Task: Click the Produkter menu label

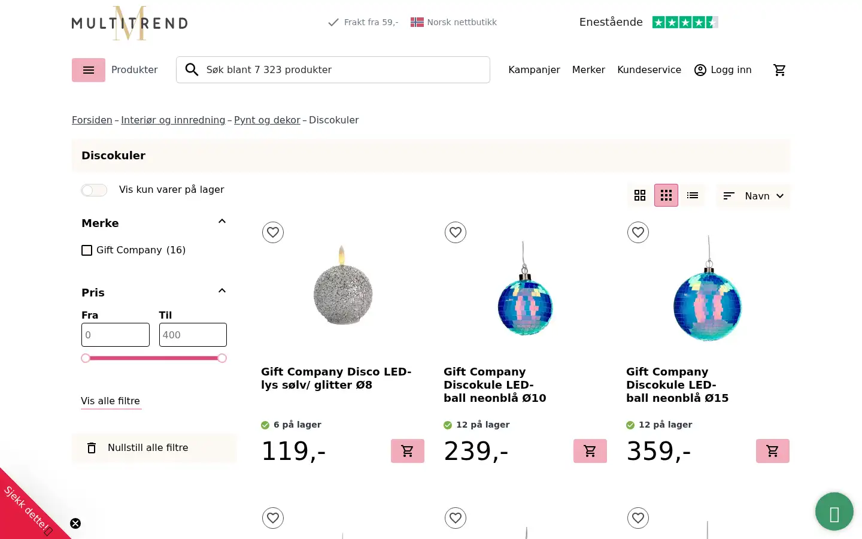Action: coord(135,70)
